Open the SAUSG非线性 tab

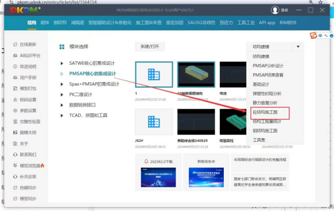pos(201,23)
